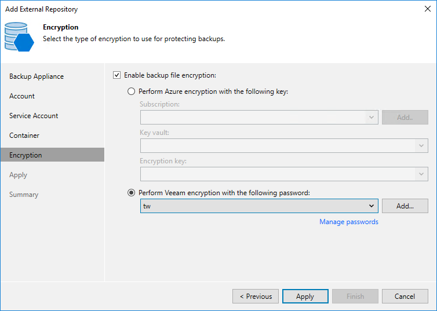Click Add button next to password field
437x311 pixels.
405,206
